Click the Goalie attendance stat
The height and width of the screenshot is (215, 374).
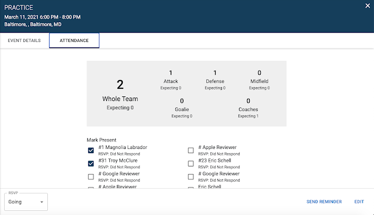pyautogui.click(x=182, y=108)
